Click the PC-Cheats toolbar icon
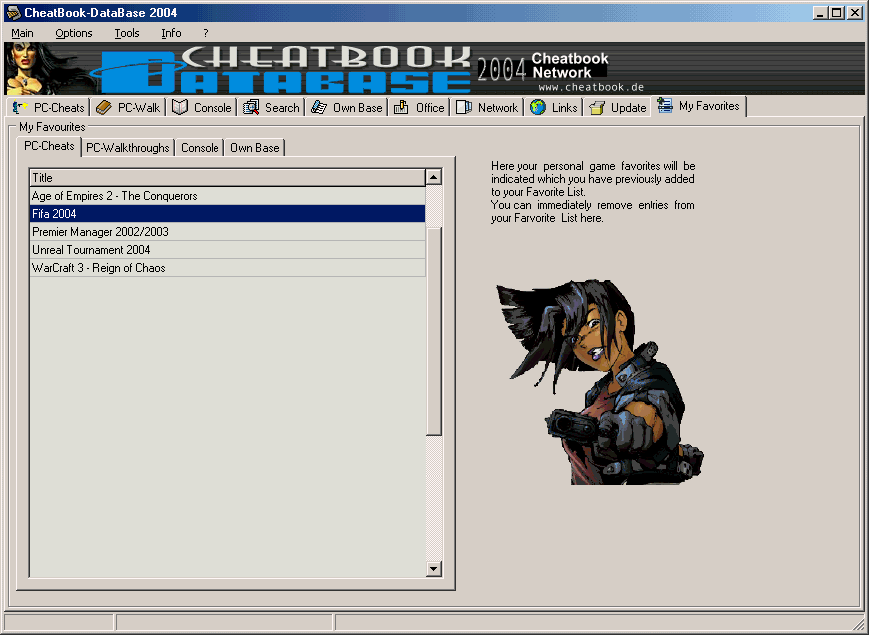The height and width of the screenshot is (635, 869). (20, 108)
